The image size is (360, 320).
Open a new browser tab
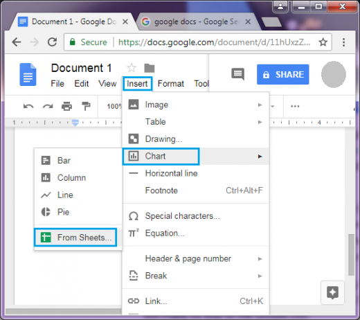(272, 22)
